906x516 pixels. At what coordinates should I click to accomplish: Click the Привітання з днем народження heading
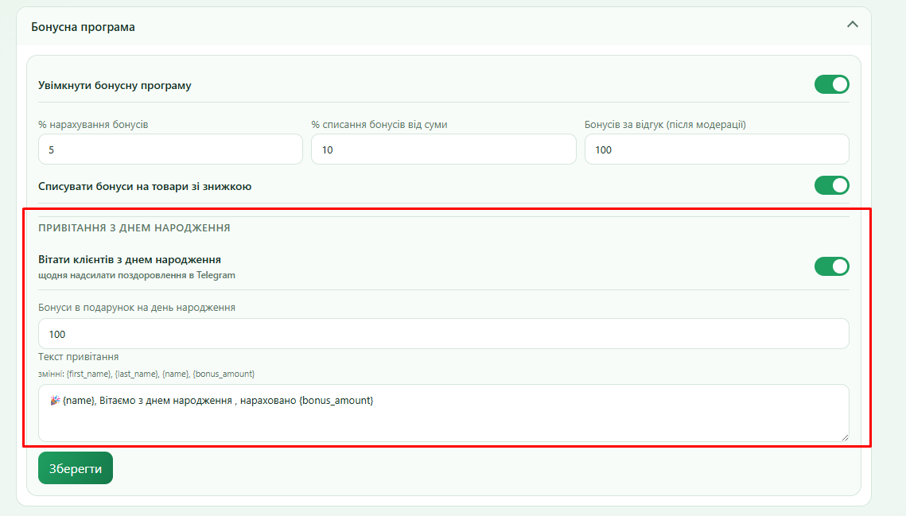pos(134,227)
